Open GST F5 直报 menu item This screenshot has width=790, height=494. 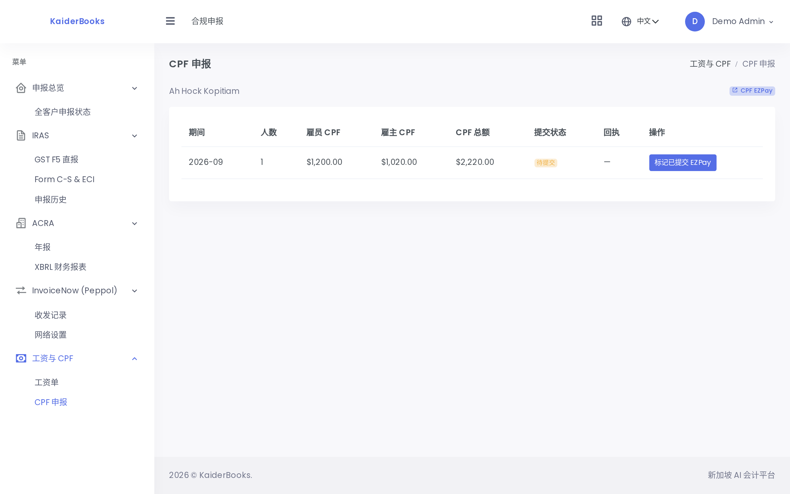(x=56, y=159)
